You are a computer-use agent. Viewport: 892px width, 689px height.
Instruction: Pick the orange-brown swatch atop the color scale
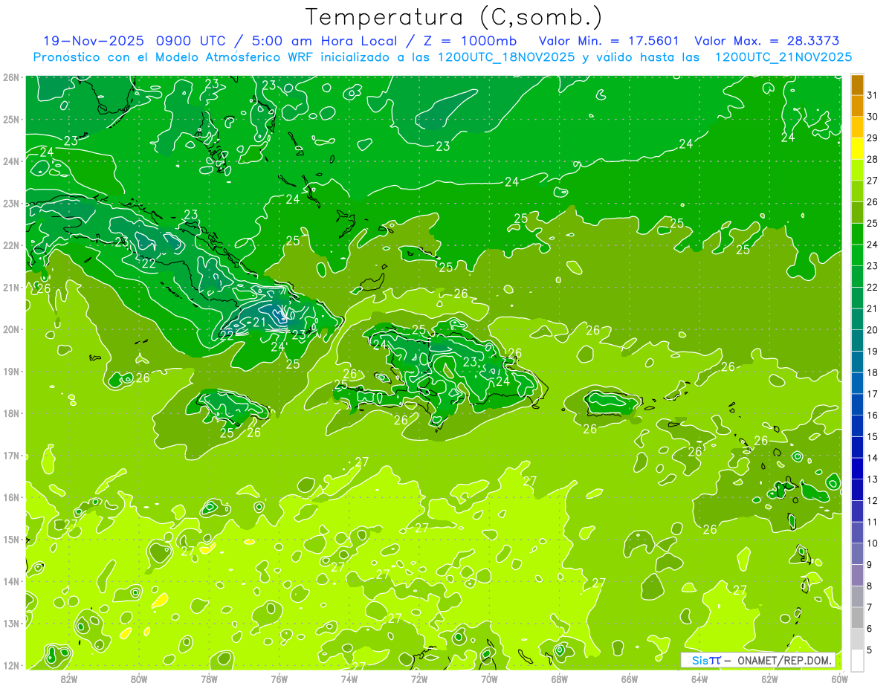[x=857, y=84]
